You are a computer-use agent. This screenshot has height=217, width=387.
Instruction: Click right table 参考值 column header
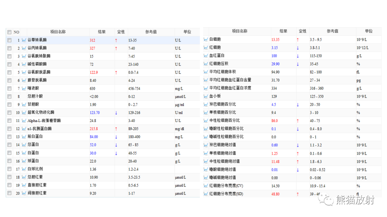click(333, 31)
